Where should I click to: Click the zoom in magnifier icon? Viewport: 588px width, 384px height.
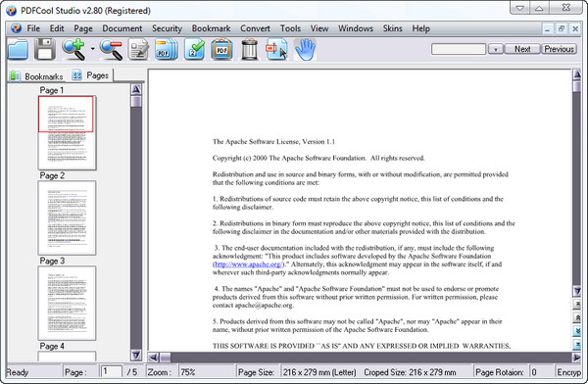pos(73,50)
